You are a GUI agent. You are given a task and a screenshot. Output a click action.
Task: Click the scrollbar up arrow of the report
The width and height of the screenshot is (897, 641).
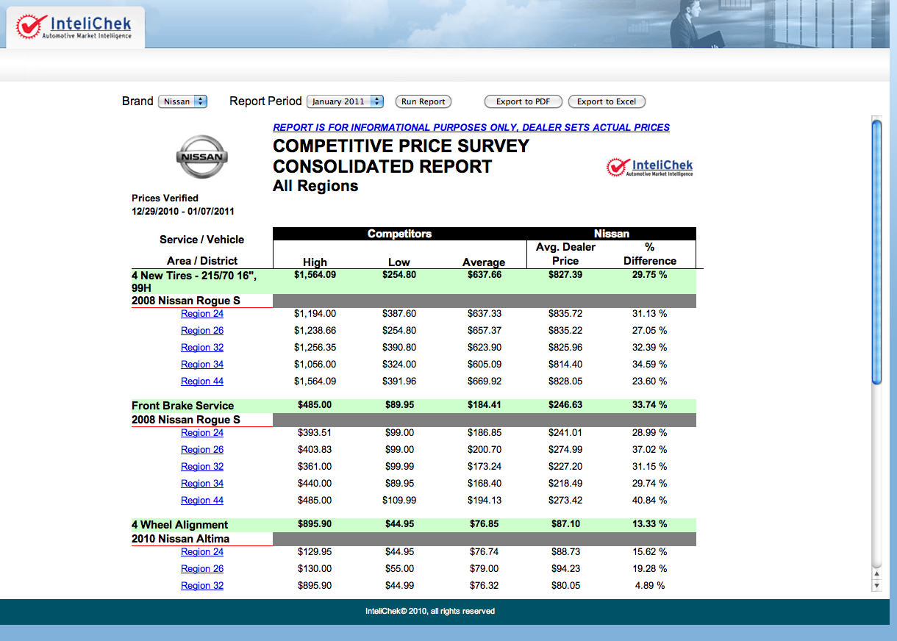876,573
